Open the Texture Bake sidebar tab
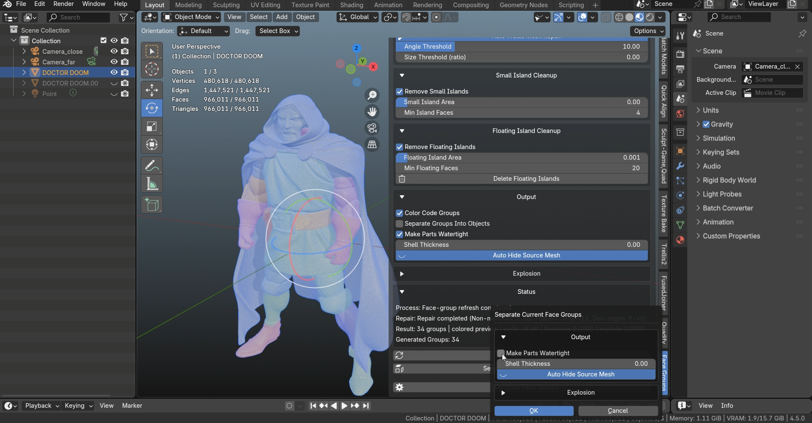812x423 pixels. 664,214
